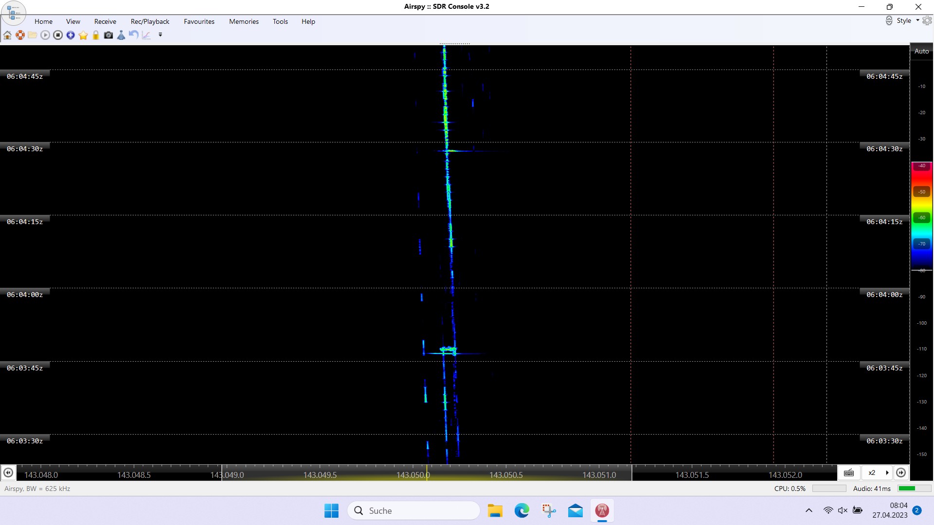
Task: Open the keyboard frequency entry button
Action: (849, 472)
